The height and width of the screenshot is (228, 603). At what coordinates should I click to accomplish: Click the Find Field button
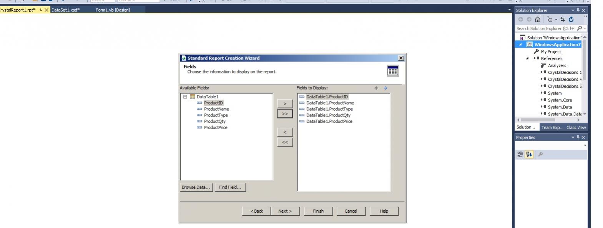[x=230, y=187]
